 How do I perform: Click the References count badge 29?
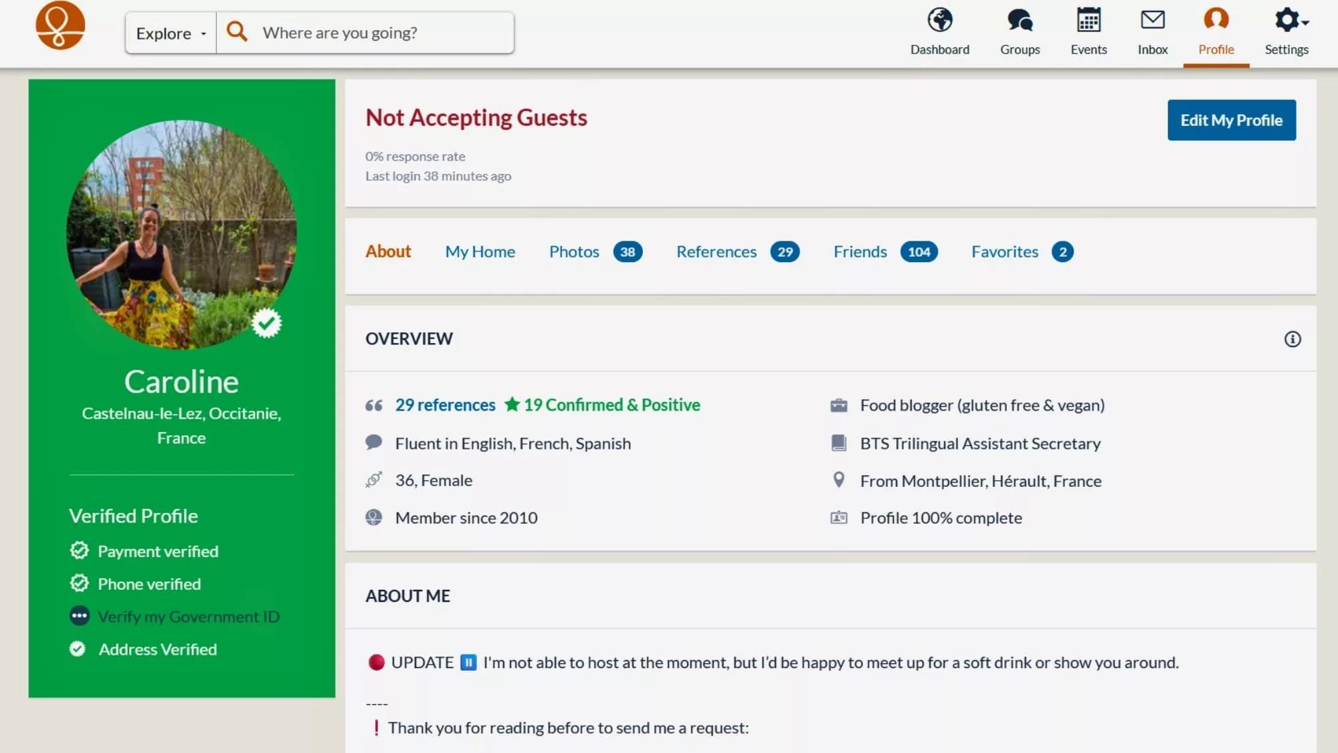click(x=785, y=252)
